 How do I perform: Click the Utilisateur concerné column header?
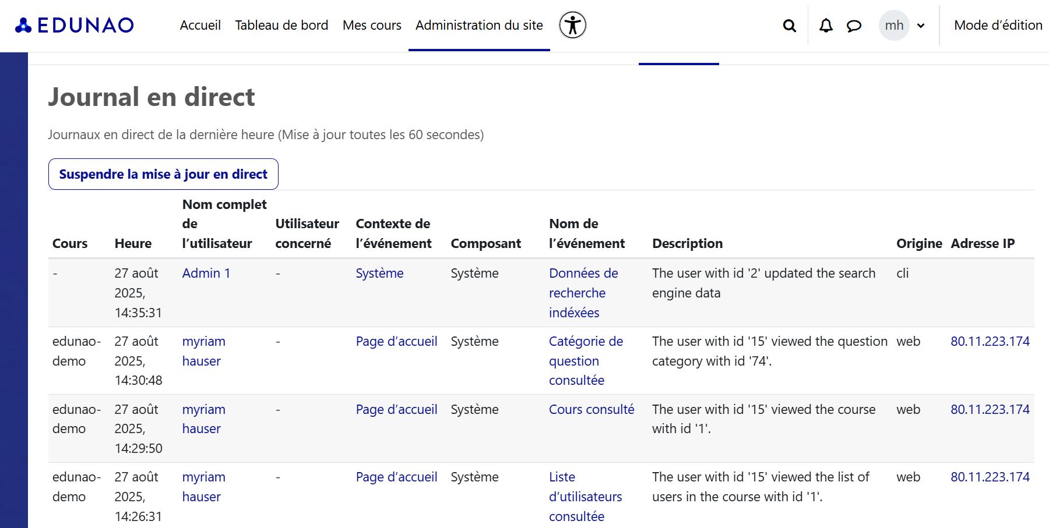(x=307, y=233)
